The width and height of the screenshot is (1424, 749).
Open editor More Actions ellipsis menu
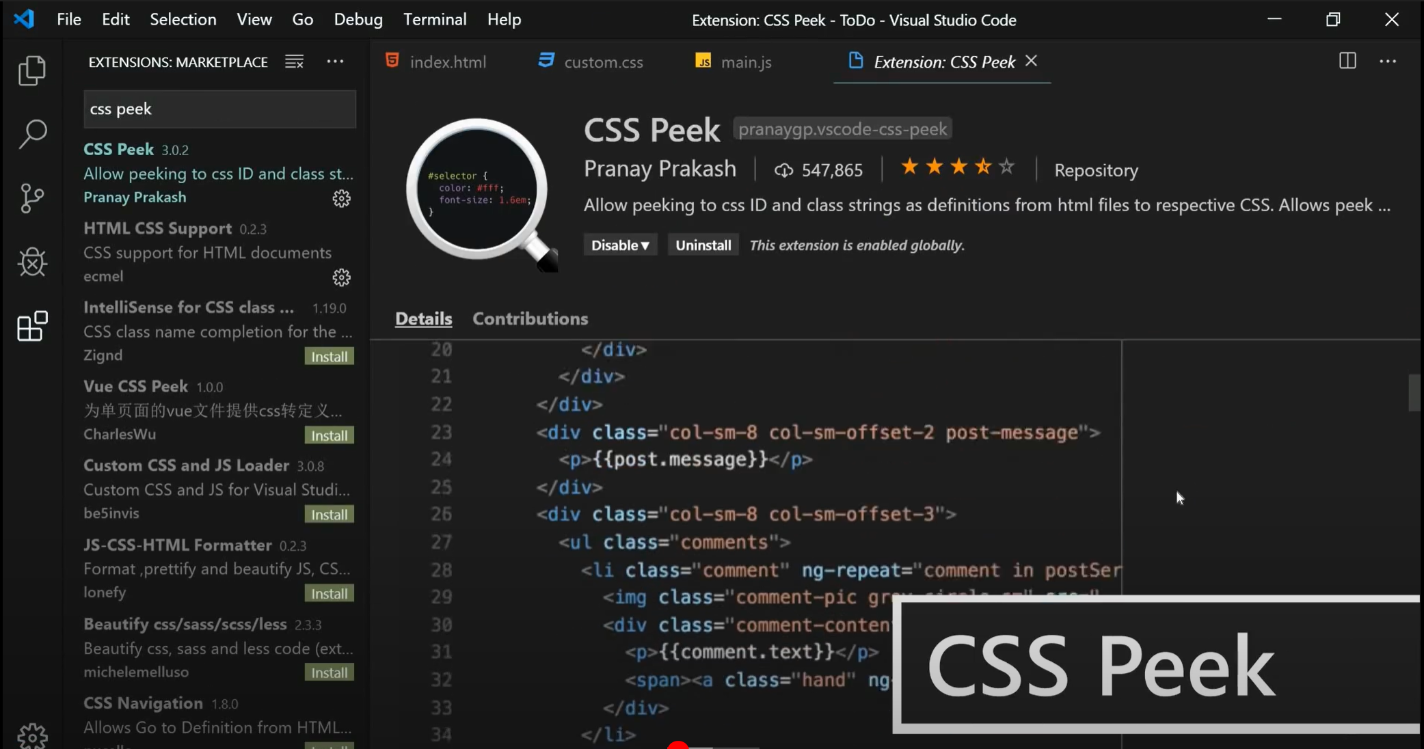point(1387,62)
